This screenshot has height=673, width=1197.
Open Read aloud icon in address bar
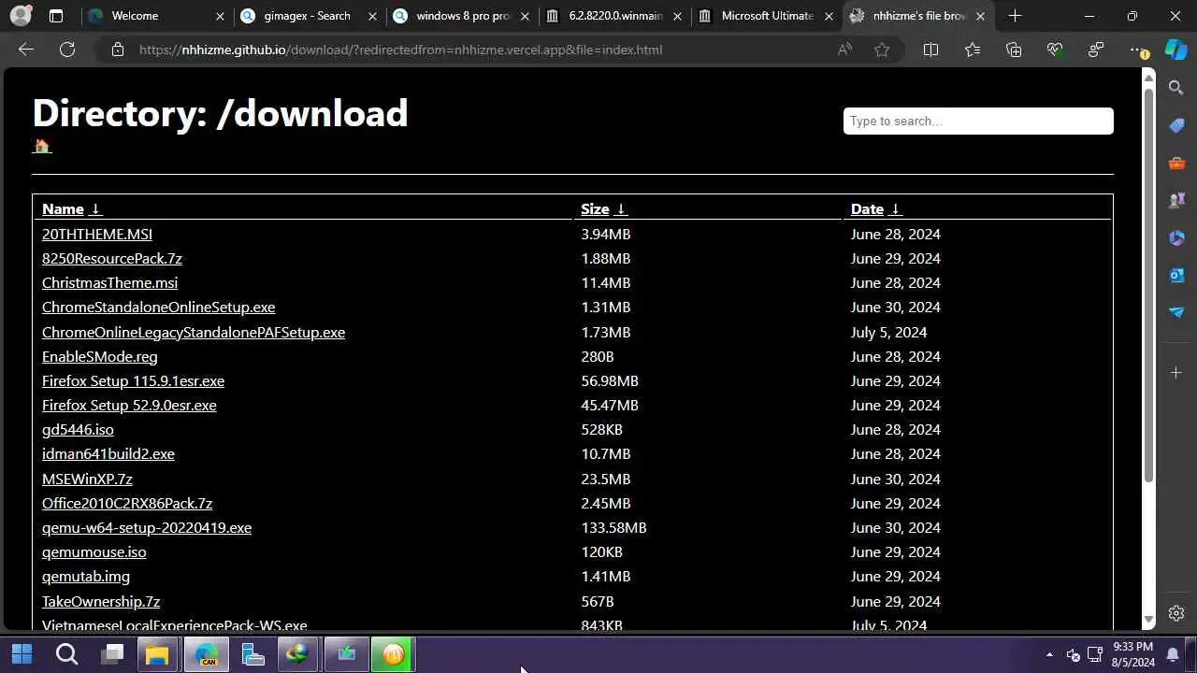[844, 50]
